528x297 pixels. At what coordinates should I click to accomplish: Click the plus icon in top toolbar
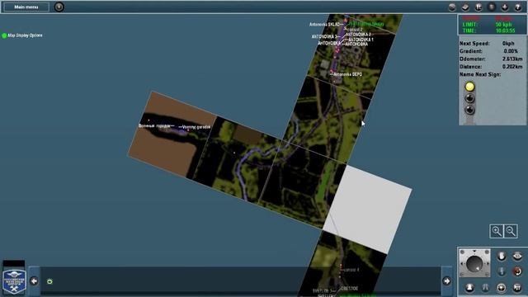[504, 7]
